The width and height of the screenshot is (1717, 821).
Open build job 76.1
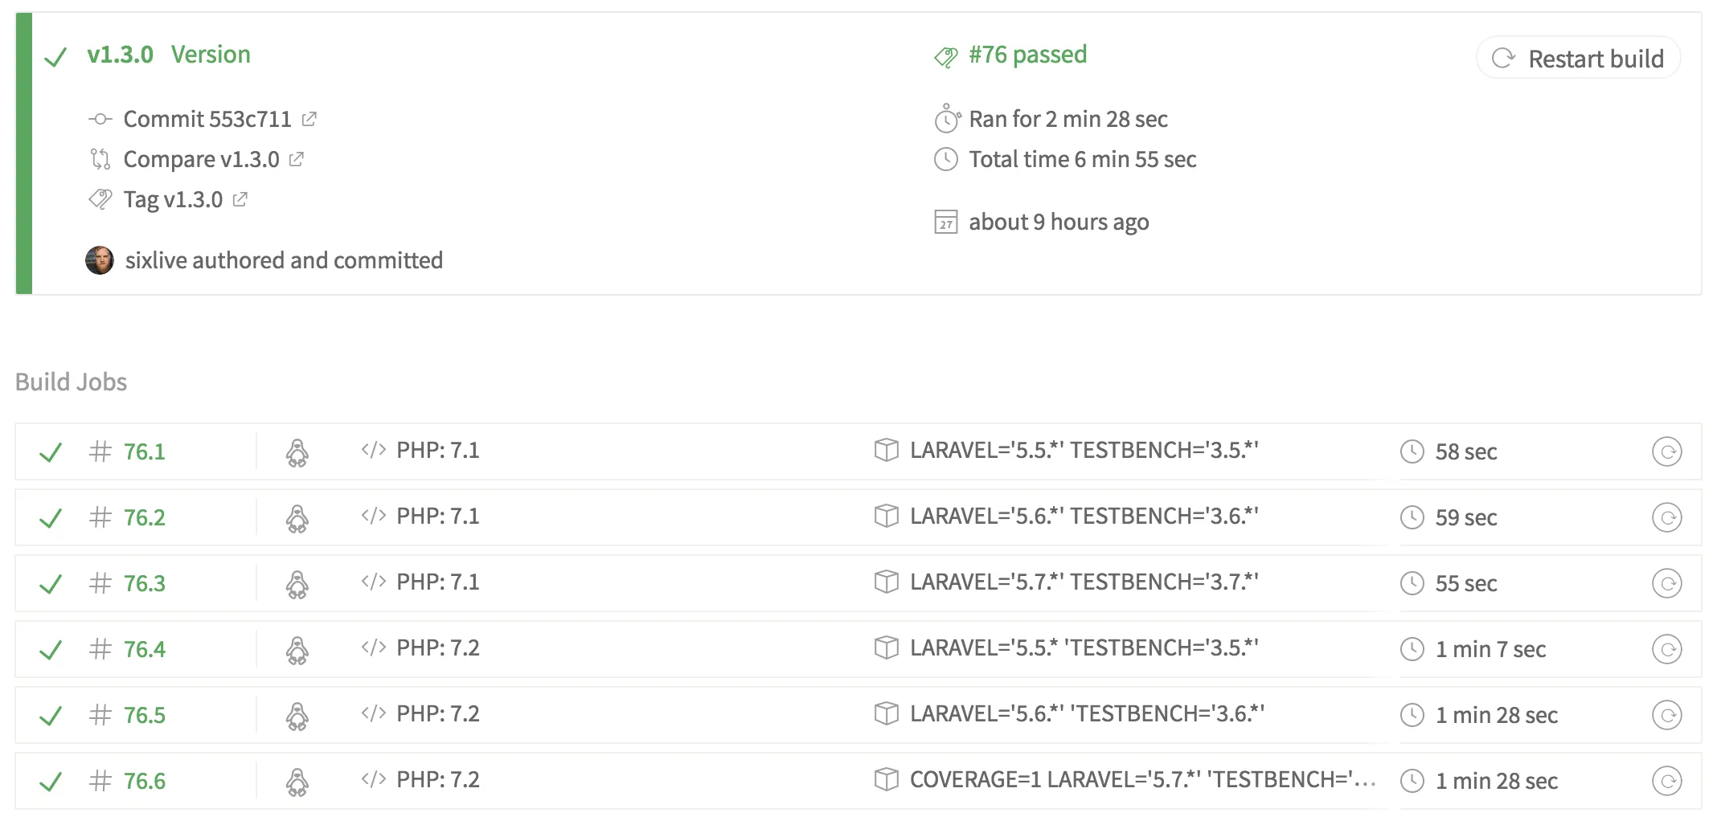(144, 451)
